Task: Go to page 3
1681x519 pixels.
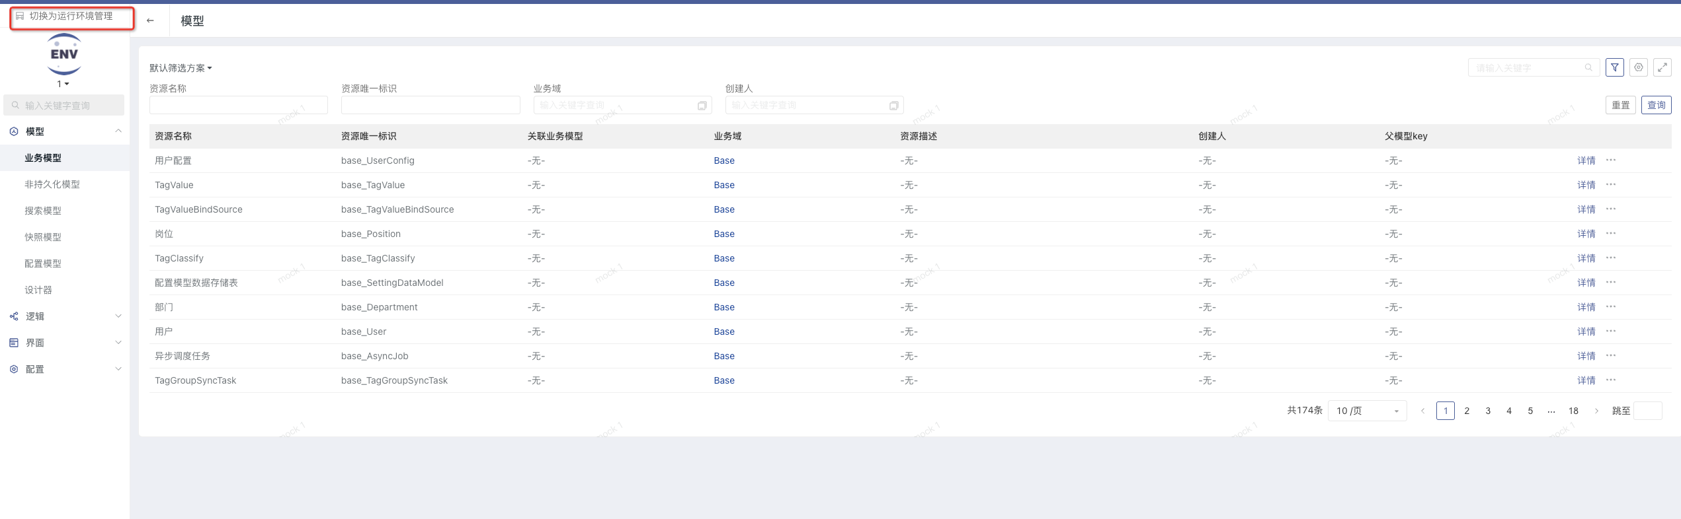Action: click(1488, 411)
